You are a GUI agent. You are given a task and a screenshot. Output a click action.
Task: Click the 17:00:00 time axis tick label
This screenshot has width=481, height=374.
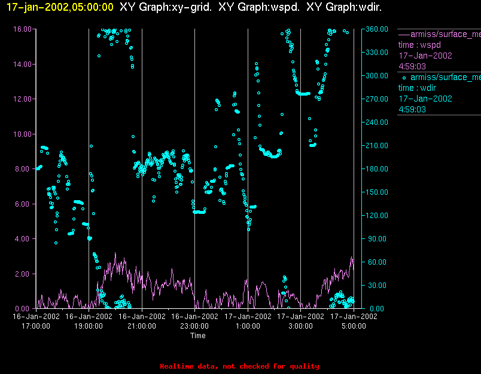pos(36,326)
